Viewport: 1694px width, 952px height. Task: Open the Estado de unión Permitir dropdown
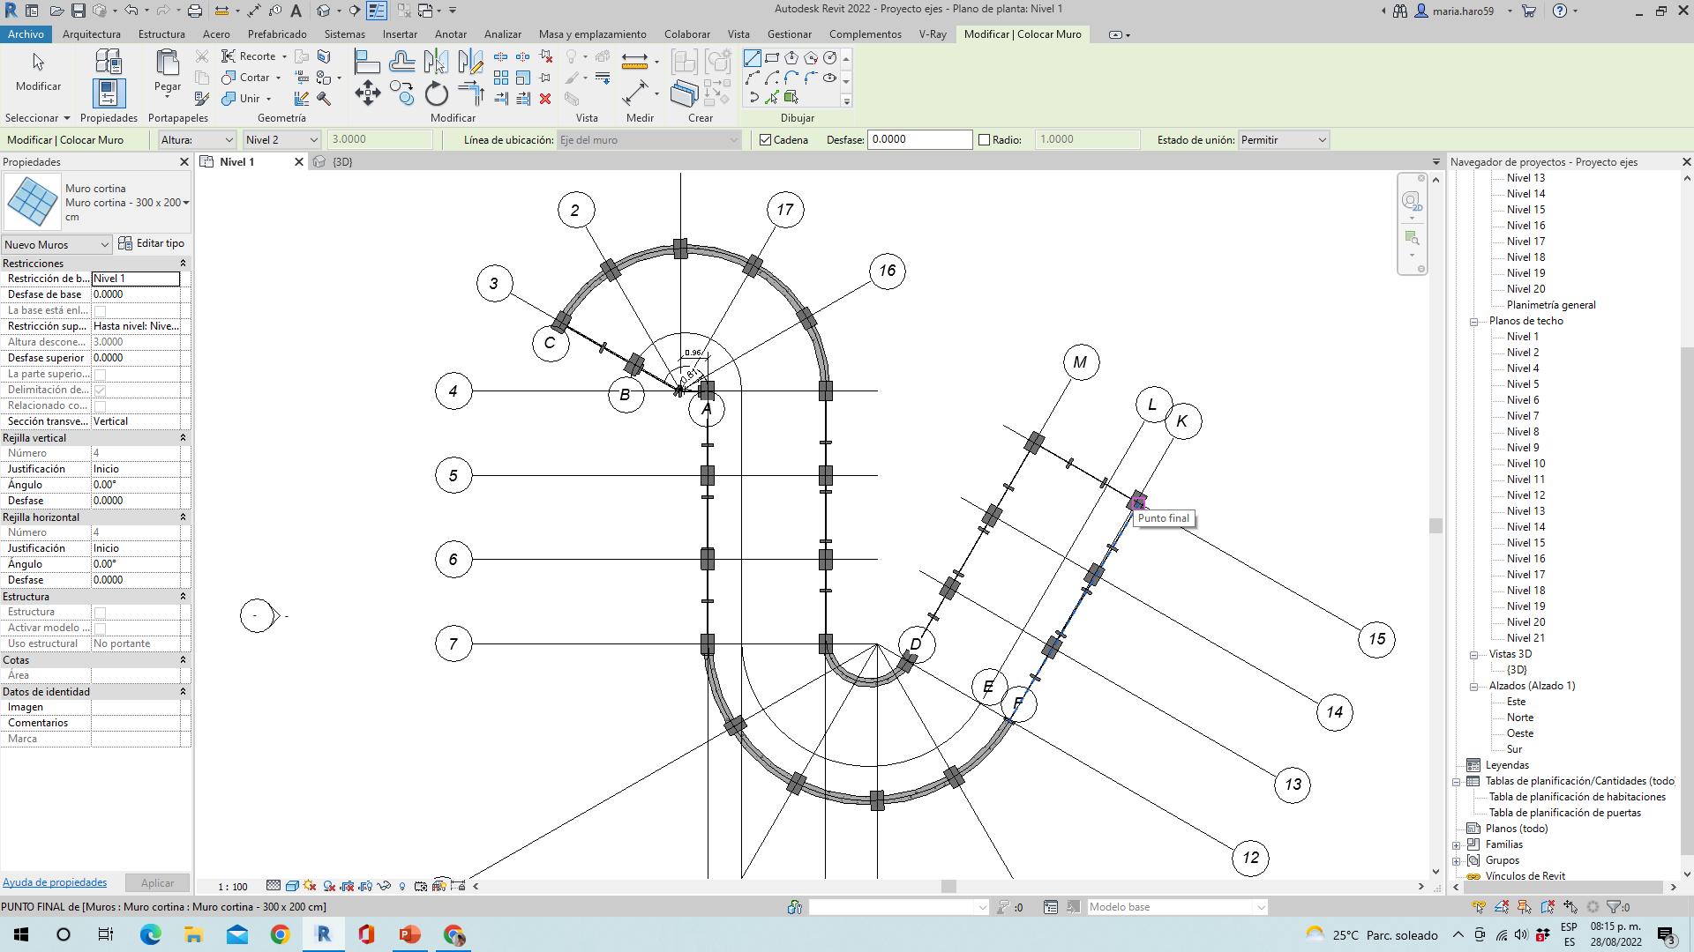[x=1284, y=140]
